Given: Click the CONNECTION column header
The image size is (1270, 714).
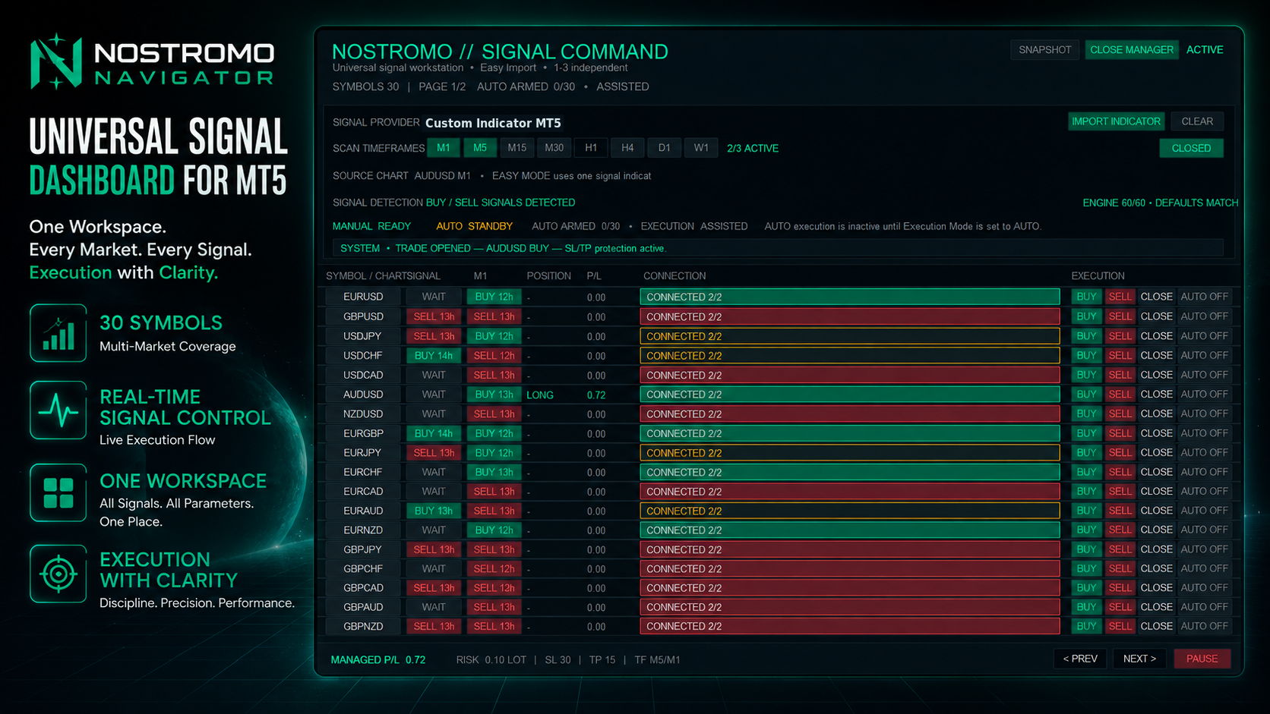Looking at the screenshot, I should [674, 276].
